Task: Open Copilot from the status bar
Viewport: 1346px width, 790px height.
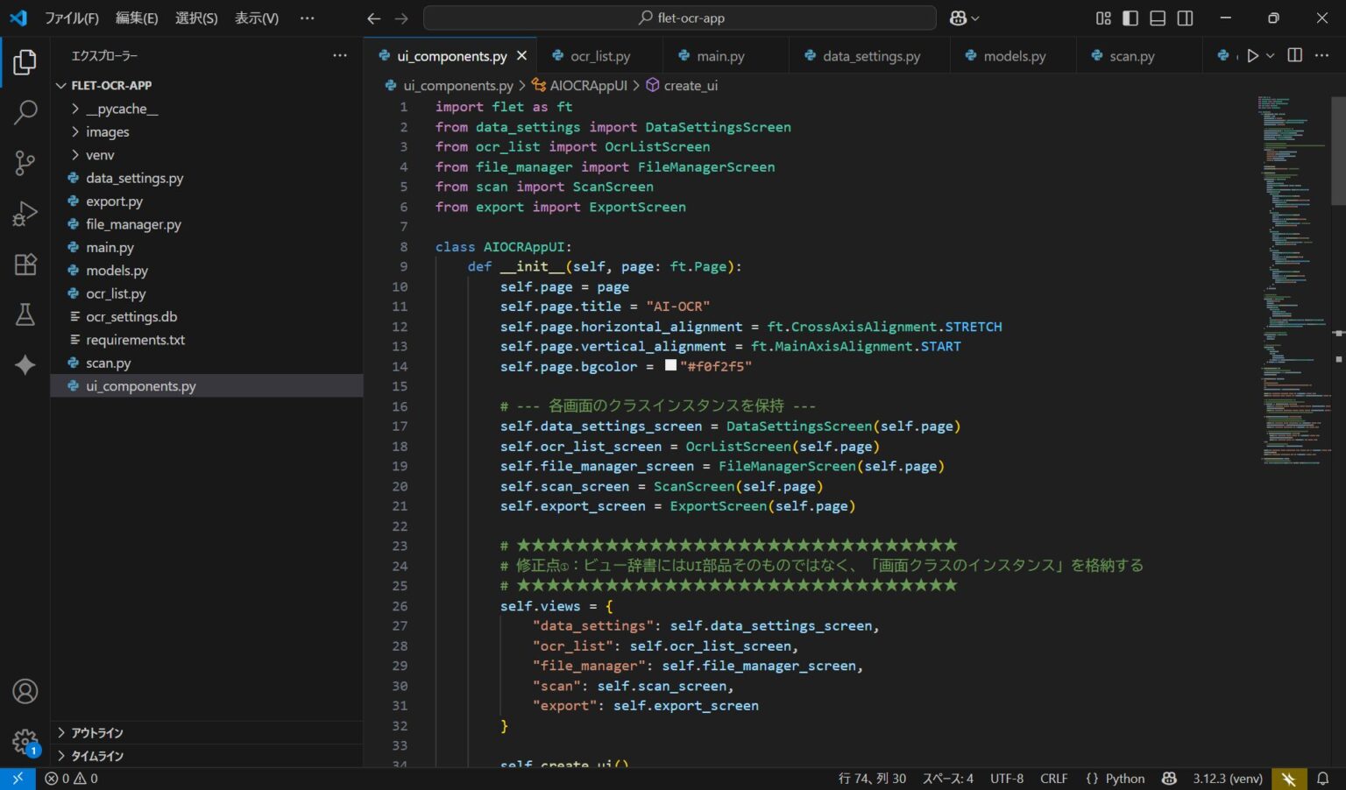Action: [x=1169, y=778]
